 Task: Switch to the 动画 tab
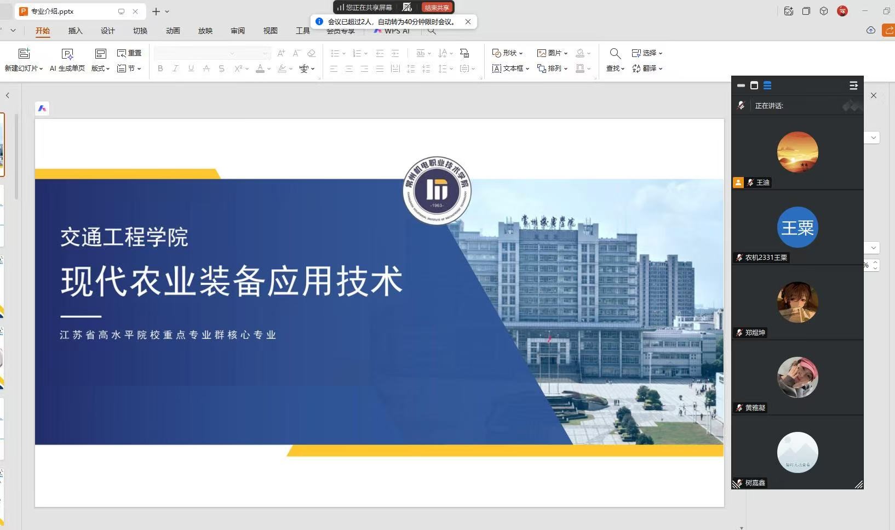click(173, 31)
